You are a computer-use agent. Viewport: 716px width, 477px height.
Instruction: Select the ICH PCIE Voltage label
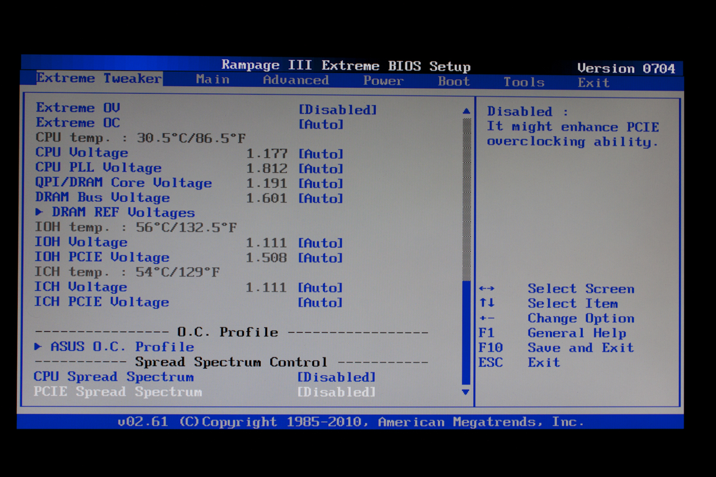pos(101,302)
